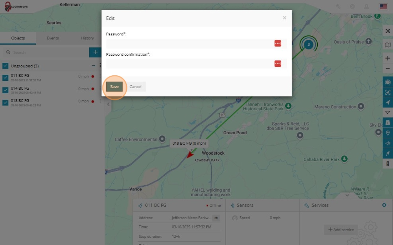Click the Caffee Environmental map pin
The height and width of the screenshot is (245, 393).
162,139
